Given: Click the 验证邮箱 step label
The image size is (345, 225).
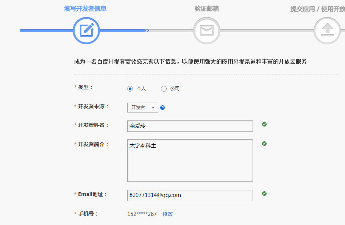Looking at the screenshot, I should pos(207,9).
